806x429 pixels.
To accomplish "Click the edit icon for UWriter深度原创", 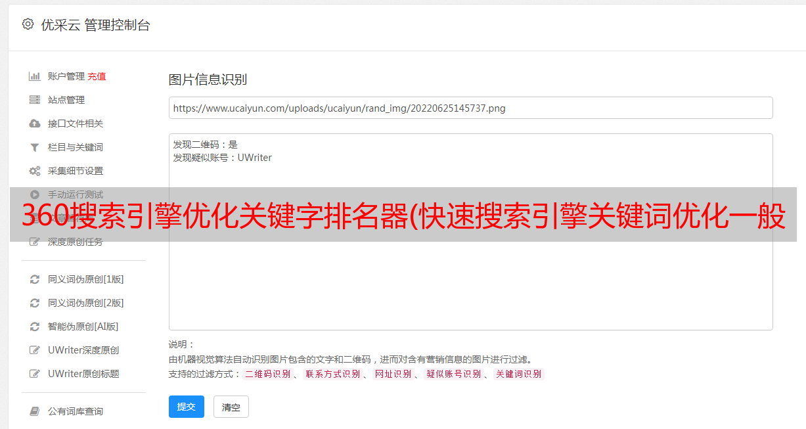I will coord(35,350).
